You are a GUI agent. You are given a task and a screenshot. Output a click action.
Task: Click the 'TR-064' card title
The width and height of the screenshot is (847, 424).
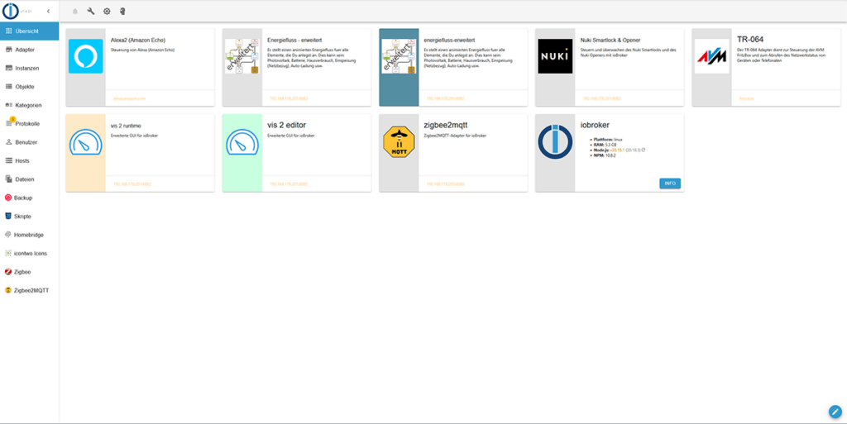point(750,40)
